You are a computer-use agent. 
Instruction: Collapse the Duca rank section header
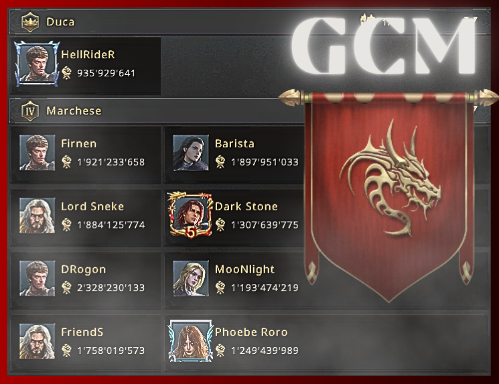point(249,21)
